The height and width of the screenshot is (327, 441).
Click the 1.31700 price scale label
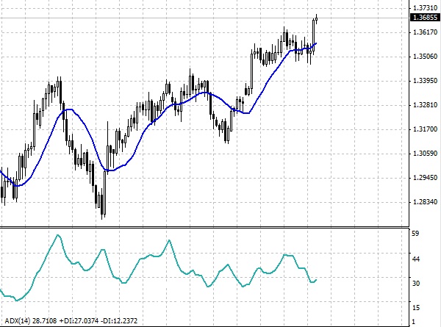point(426,129)
